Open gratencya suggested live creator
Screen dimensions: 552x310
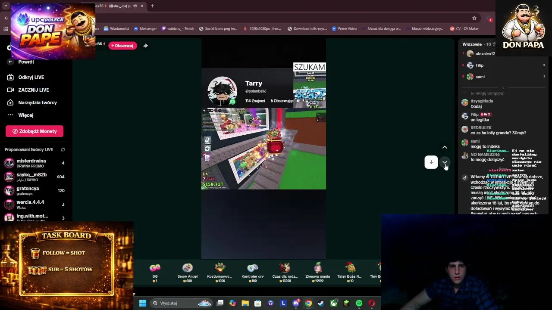(x=34, y=190)
